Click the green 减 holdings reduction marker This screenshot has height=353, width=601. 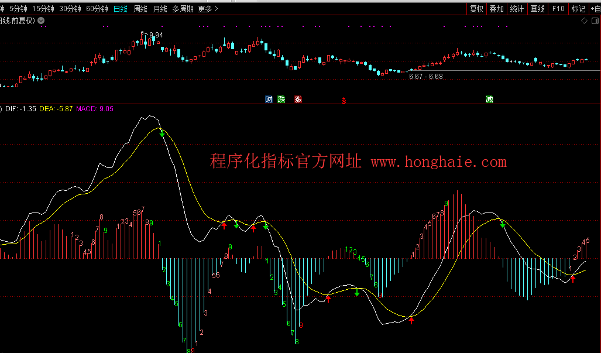(489, 100)
